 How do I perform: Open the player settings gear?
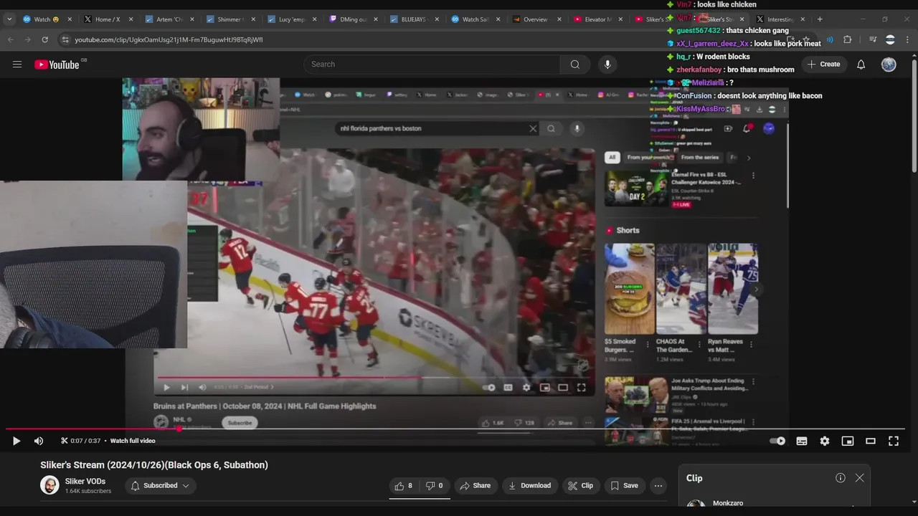pyautogui.click(x=825, y=441)
